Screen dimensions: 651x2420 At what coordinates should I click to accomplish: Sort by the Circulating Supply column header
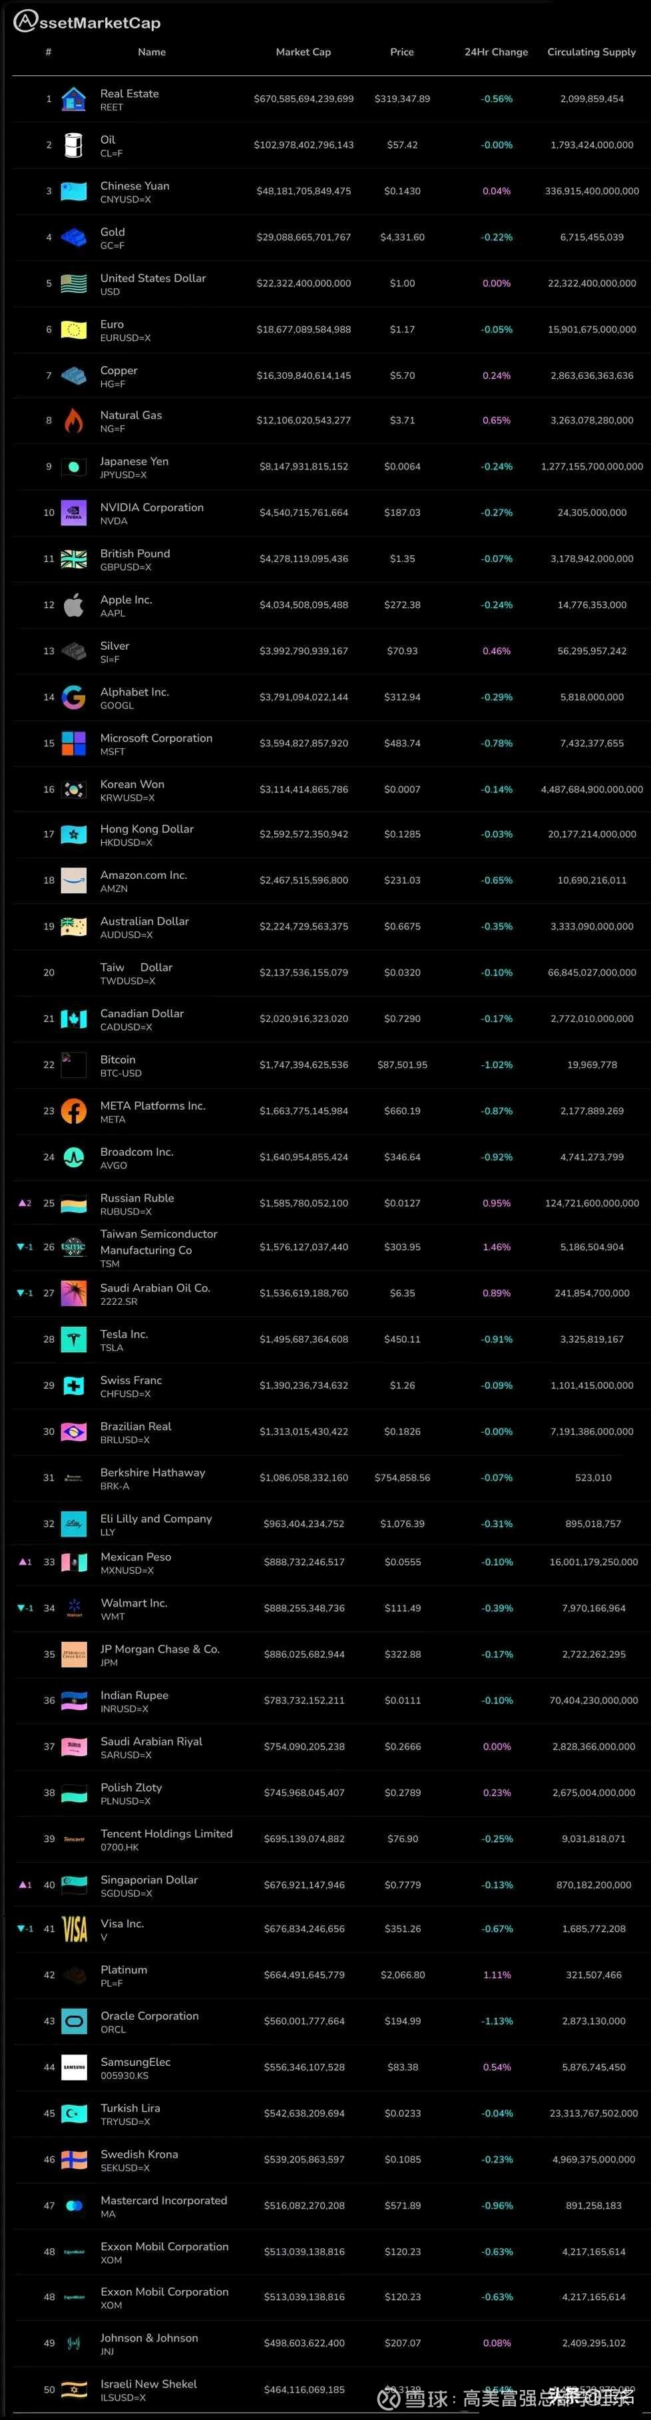click(x=591, y=53)
